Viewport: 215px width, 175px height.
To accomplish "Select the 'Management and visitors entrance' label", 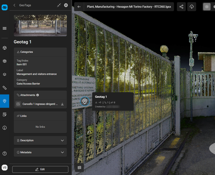I will (37, 74).
